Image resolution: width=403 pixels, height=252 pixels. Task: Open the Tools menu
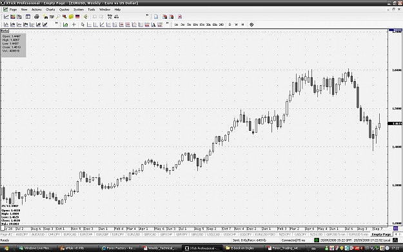92,10
